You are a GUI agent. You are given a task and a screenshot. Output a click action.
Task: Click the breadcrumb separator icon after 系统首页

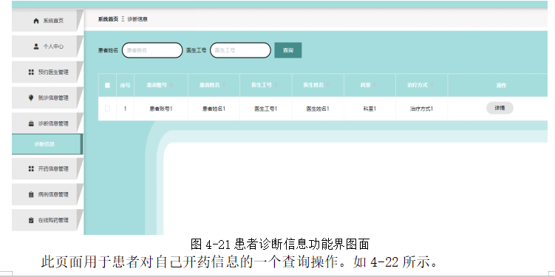tap(123, 19)
